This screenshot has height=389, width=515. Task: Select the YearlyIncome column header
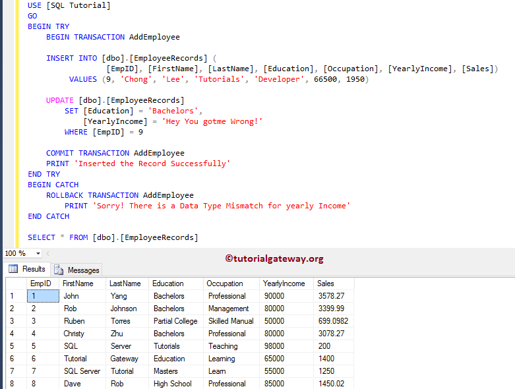click(286, 284)
